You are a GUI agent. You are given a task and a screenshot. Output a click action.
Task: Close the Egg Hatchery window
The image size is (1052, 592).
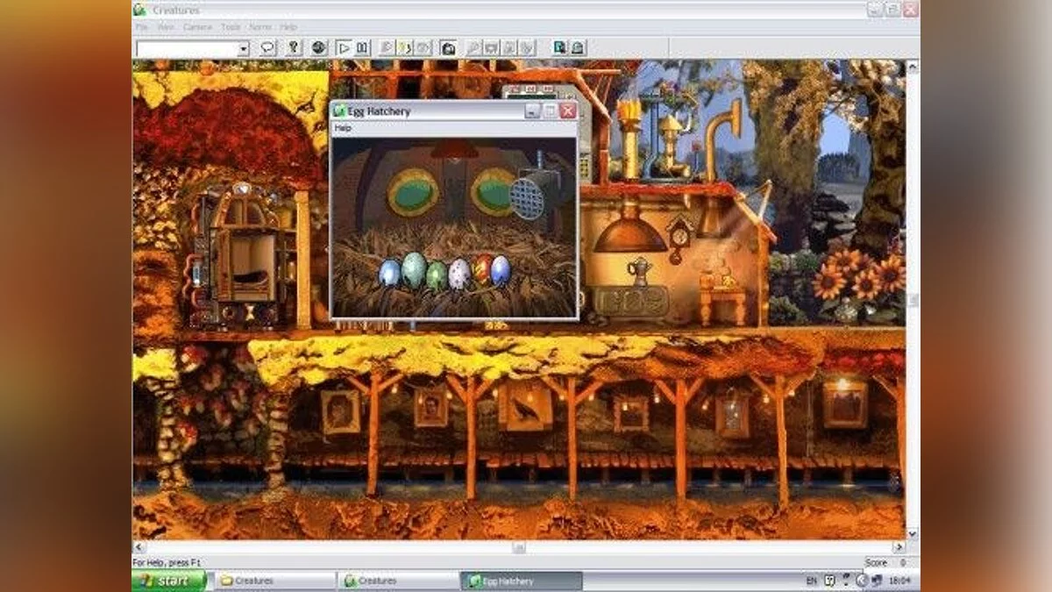[567, 111]
